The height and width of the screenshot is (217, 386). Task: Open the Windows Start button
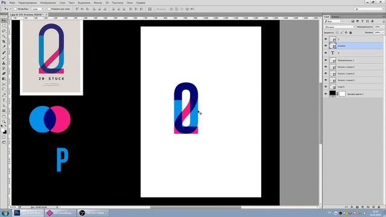[x=5, y=213]
